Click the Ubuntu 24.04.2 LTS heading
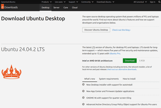Screen dimensions: 161x108 pos(23,49)
